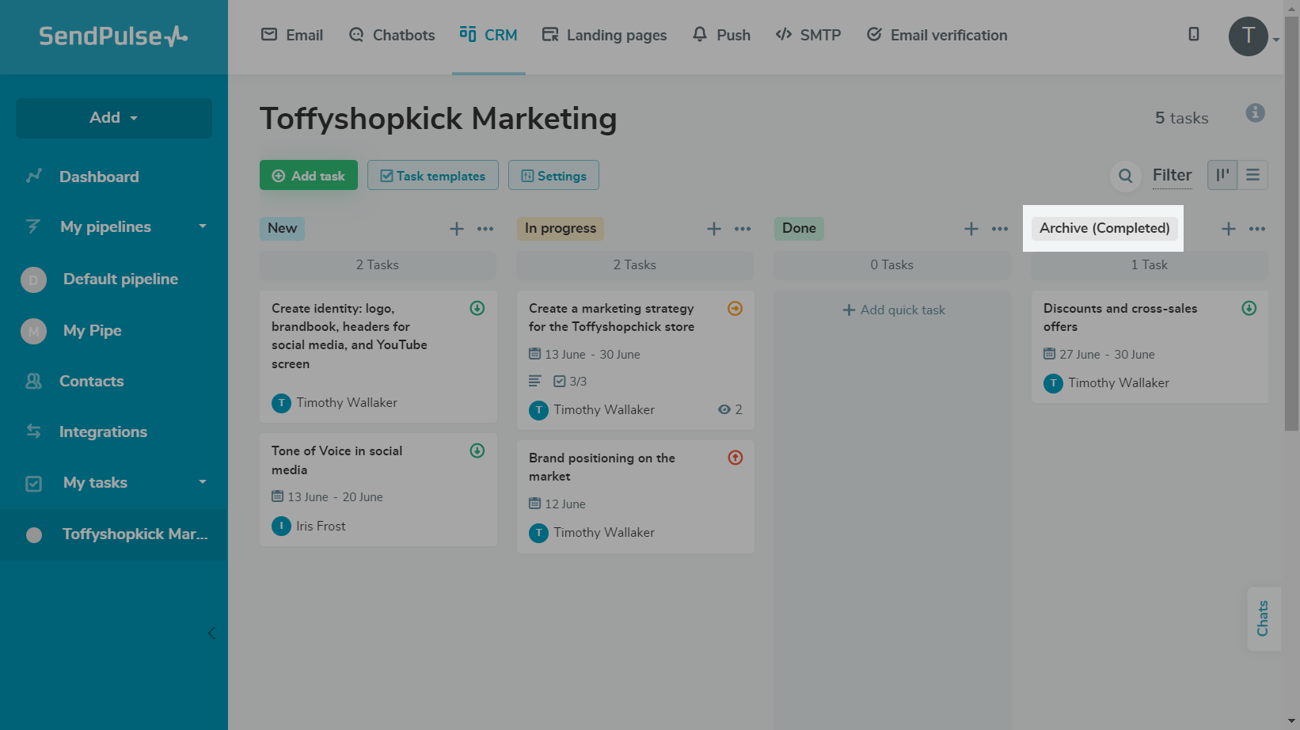Open the pipeline info icon
Image resolution: width=1300 pixels, height=730 pixels.
click(x=1255, y=113)
